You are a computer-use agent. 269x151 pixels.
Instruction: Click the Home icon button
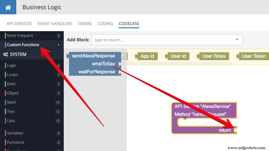click(x=8, y=7)
